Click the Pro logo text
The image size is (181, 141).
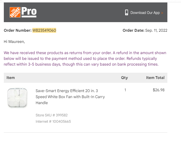29,12
